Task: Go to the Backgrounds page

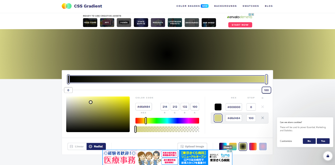Action: (225, 6)
